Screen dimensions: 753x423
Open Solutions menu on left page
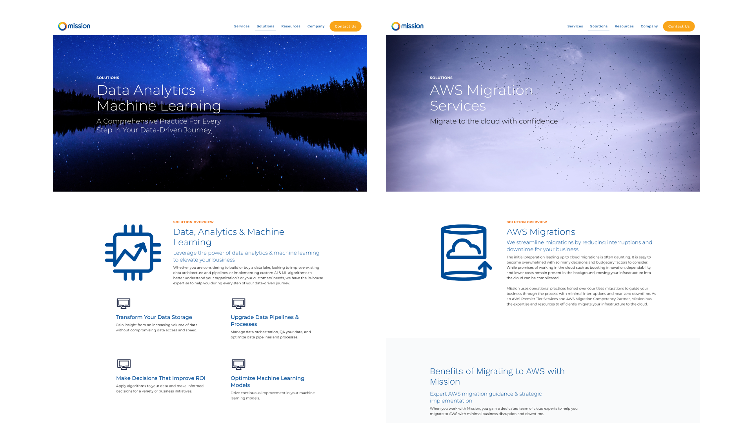tap(266, 27)
